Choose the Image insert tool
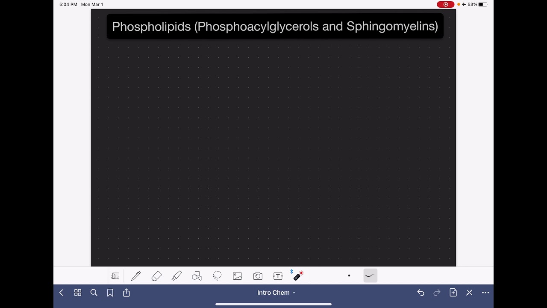This screenshot has width=547, height=308. pos(238,276)
